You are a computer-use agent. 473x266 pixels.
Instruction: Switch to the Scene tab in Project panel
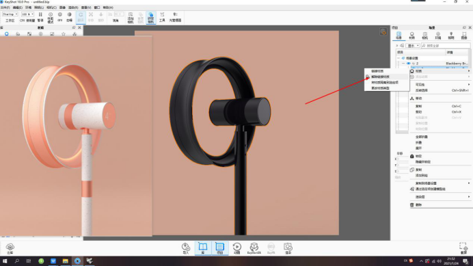[x=398, y=36]
